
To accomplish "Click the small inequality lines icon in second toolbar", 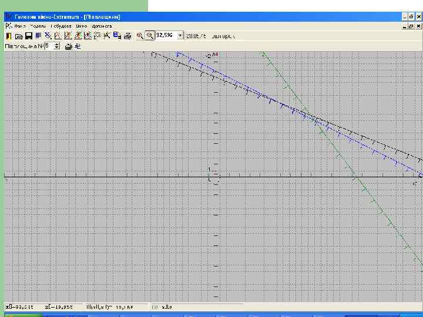I will pos(78,46).
